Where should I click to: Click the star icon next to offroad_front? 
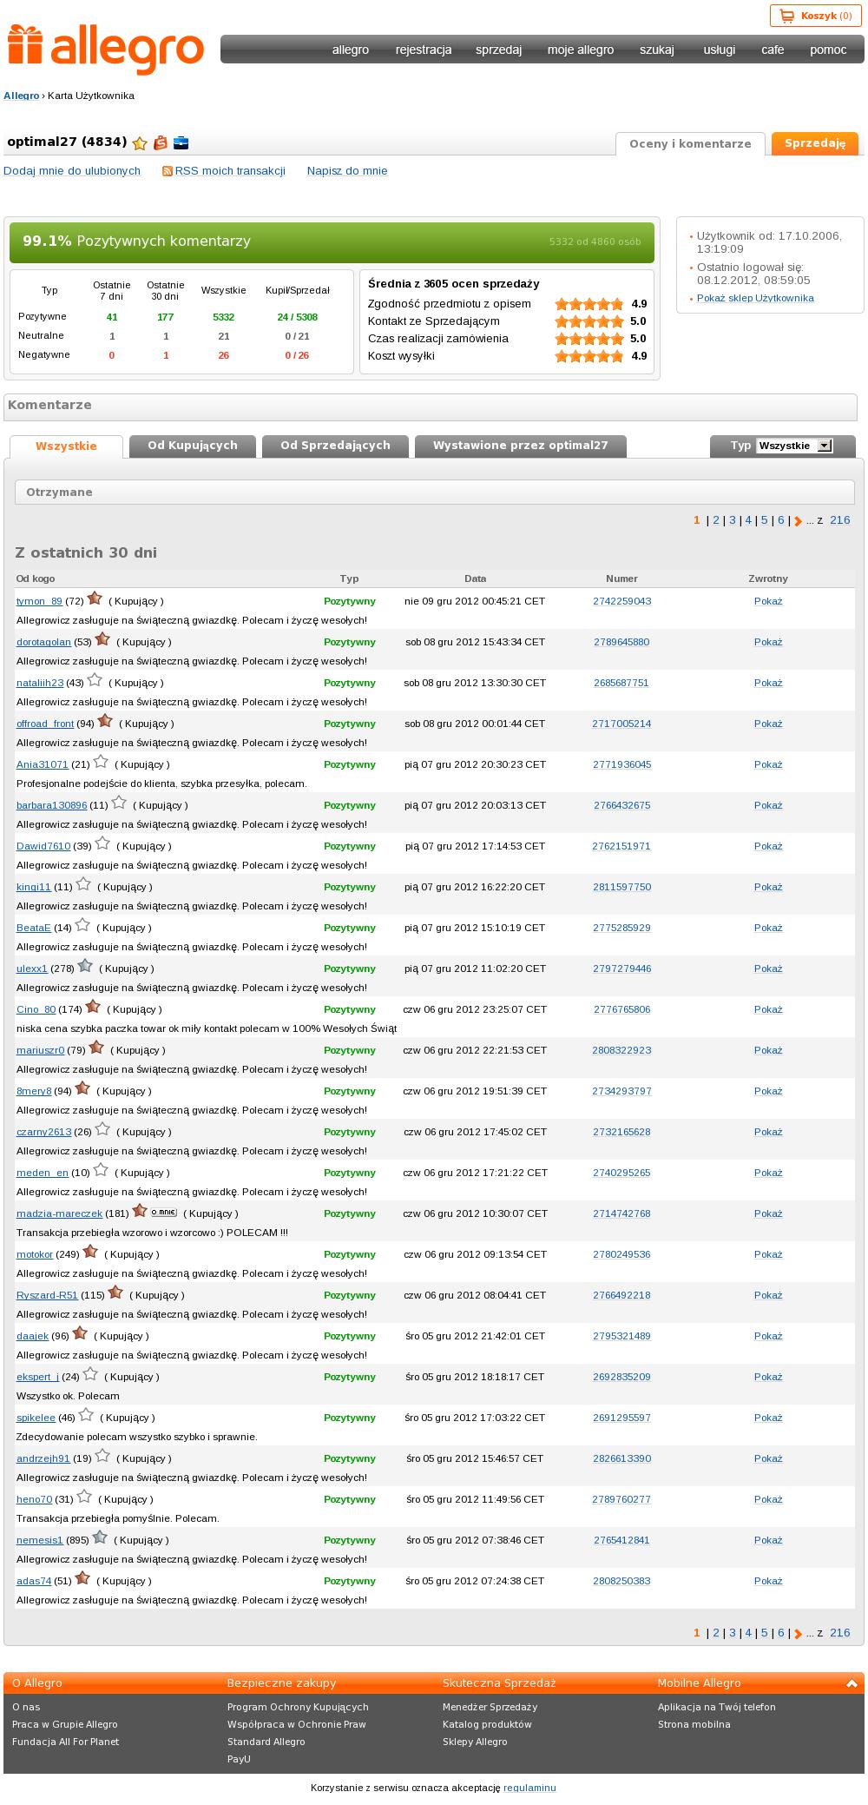pos(106,721)
